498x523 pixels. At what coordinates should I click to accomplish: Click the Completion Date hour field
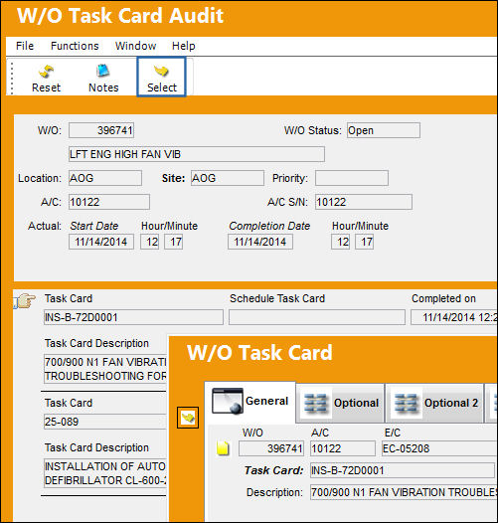pos(340,242)
